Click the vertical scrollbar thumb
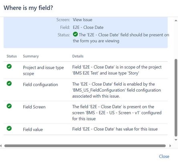 (176, 98)
